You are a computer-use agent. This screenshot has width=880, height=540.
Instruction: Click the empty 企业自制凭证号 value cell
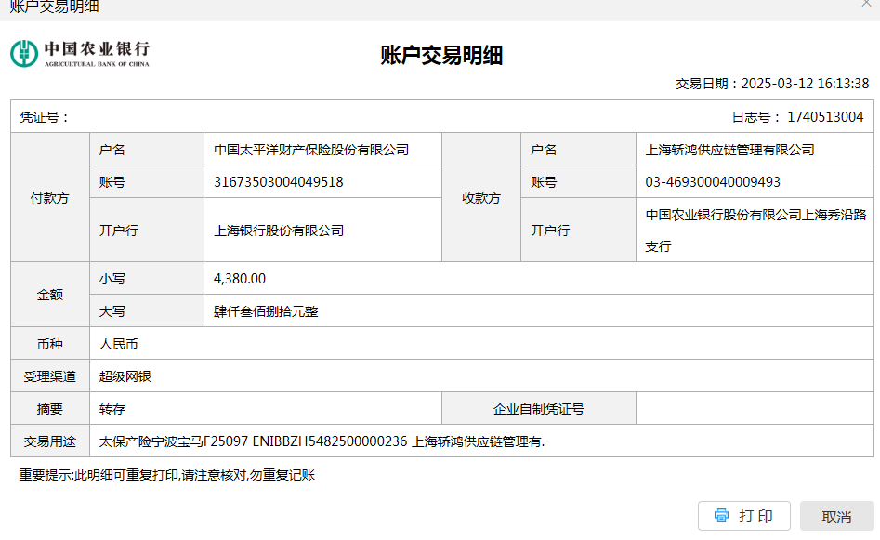tap(755, 409)
